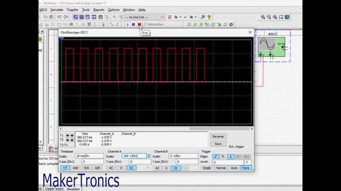
Task: Choose trigger source A button
Action: click(x=231, y=157)
